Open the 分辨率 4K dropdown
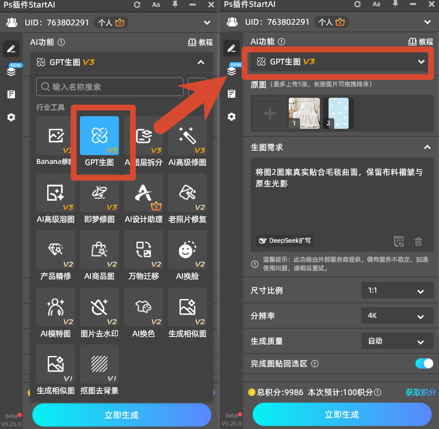 pyautogui.click(x=397, y=316)
